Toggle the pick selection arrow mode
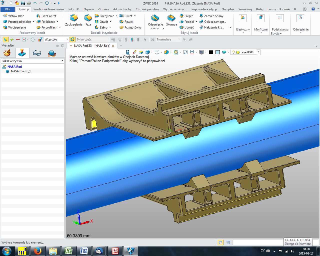This screenshot has width=320, height=256. point(5,39)
